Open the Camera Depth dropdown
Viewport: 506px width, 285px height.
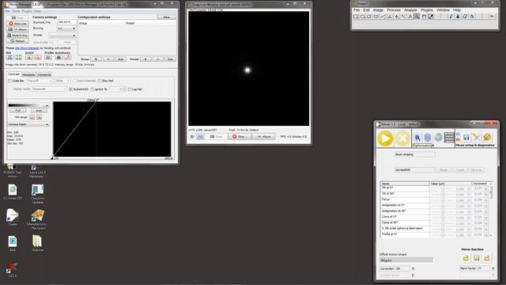point(28,124)
